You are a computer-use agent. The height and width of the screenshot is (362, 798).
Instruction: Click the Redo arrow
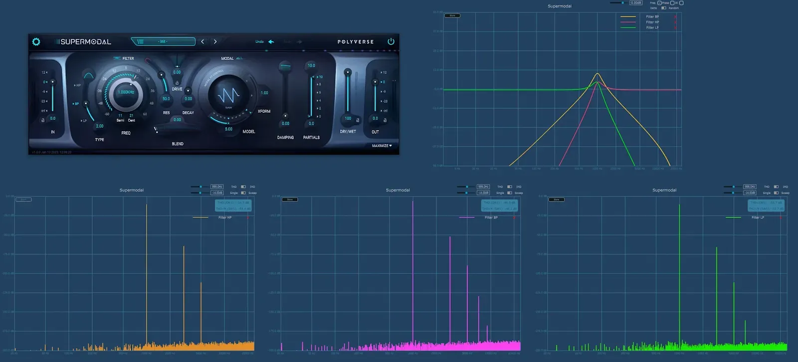pos(299,42)
